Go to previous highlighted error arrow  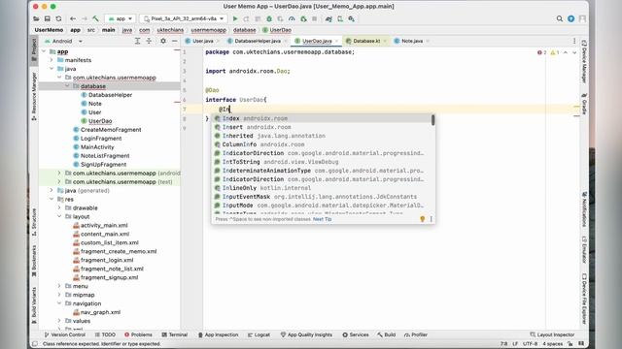[566, 52]
